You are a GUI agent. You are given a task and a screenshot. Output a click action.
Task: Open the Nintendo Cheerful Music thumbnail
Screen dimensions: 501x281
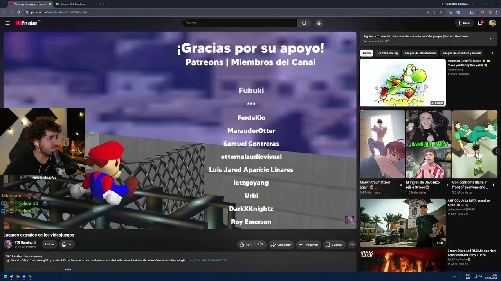pos(403,82)
